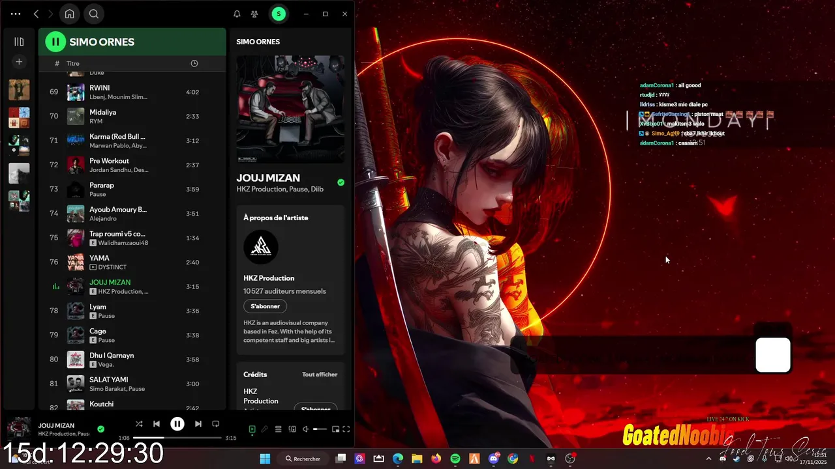The width and height of the screenshot is (835, 469).
Task: Open the Spotify search icon
Action: tap(94, 14)
